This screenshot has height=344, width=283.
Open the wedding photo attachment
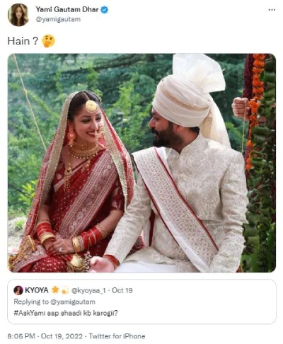click(141, 163)
